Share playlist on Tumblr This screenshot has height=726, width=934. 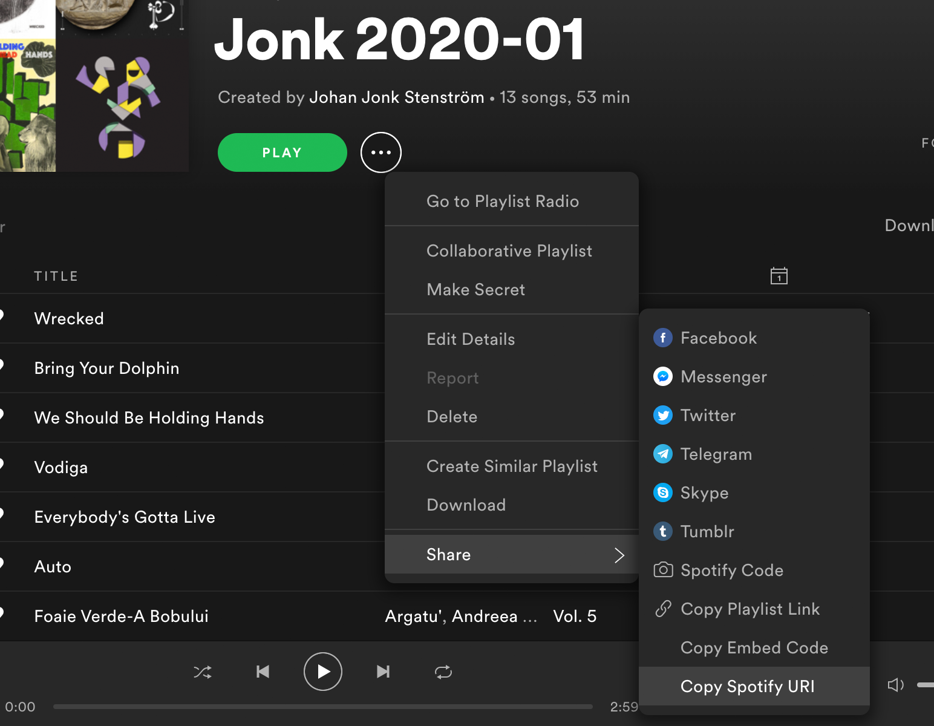tap(754, 531)
